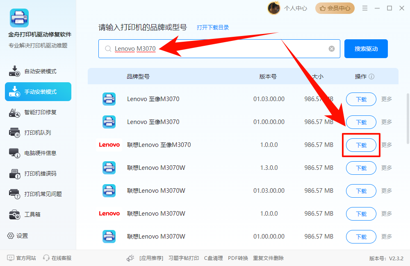Click the 搜索驱动 search button
The height and width of the screenshot is (266, 410).
[366, 48]
